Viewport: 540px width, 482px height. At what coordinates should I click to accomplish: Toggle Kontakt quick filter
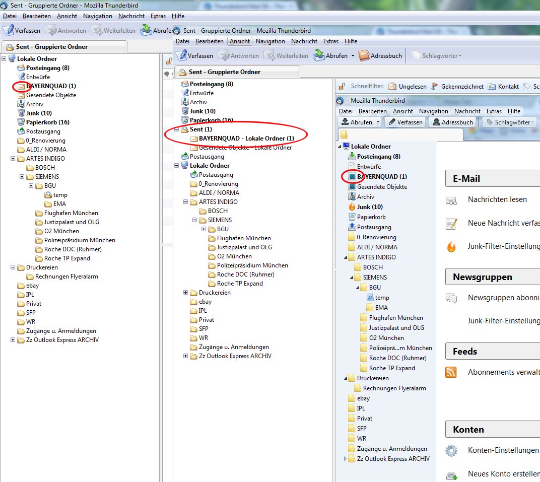click(504, 87)
